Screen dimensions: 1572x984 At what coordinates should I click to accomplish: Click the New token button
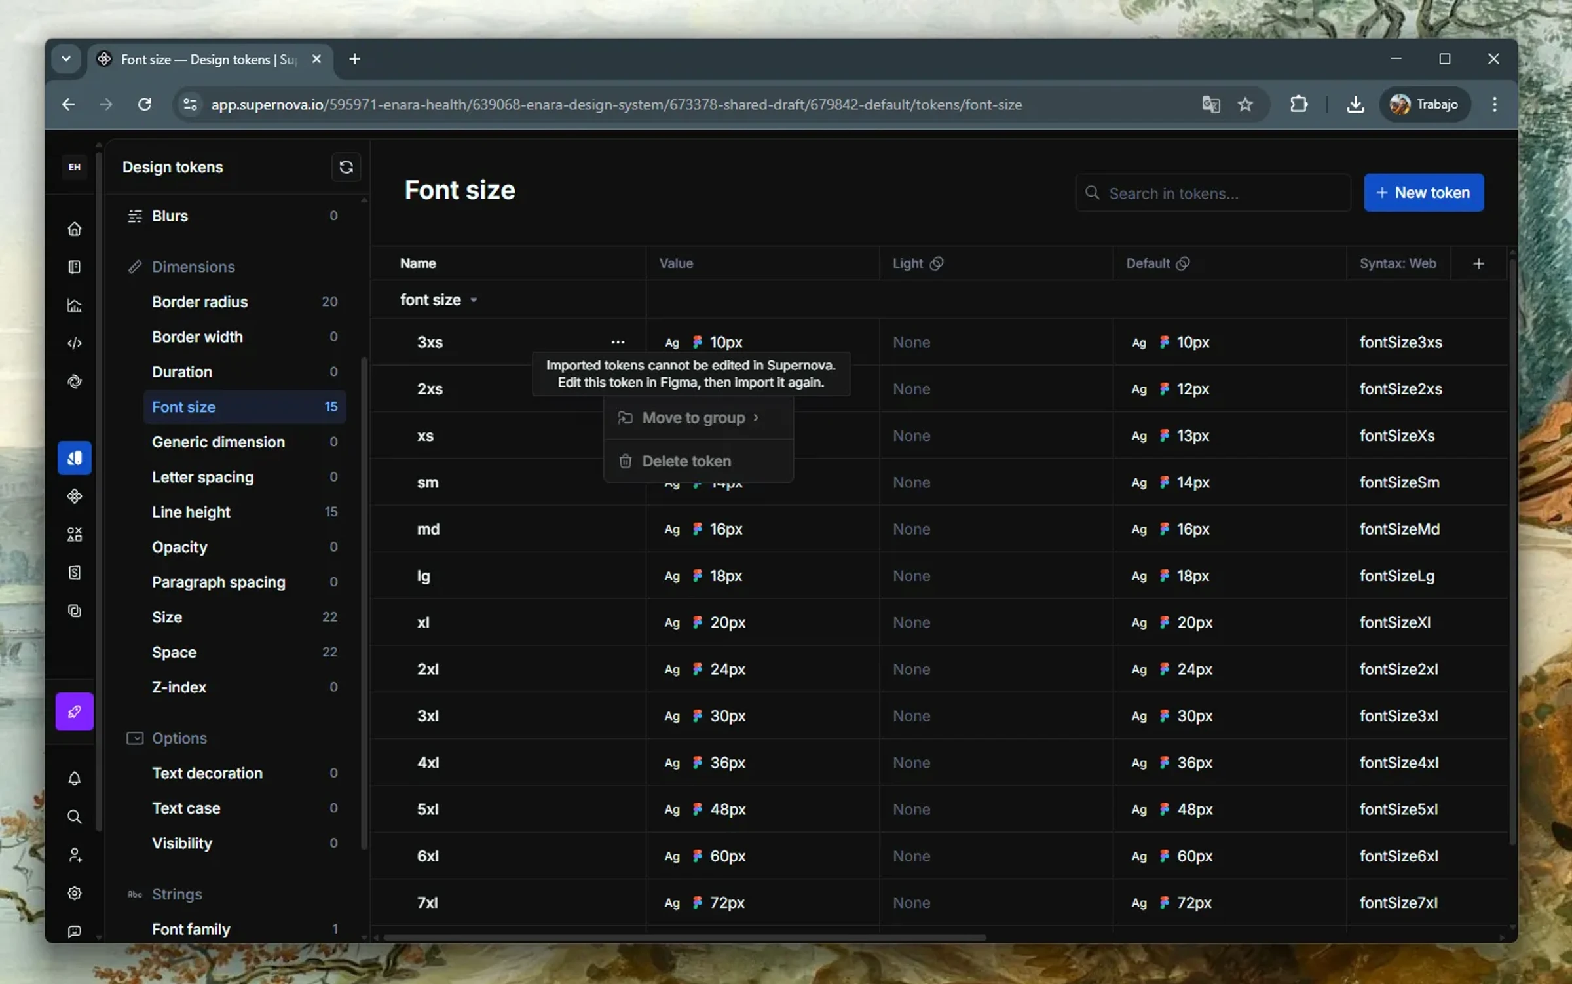pyautogui.click(x=1423, y=193)
